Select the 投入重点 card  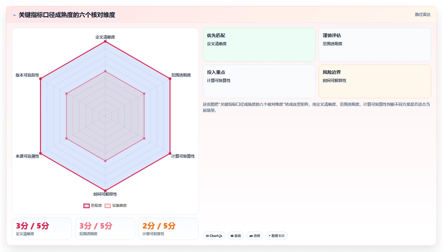[259, 81]
